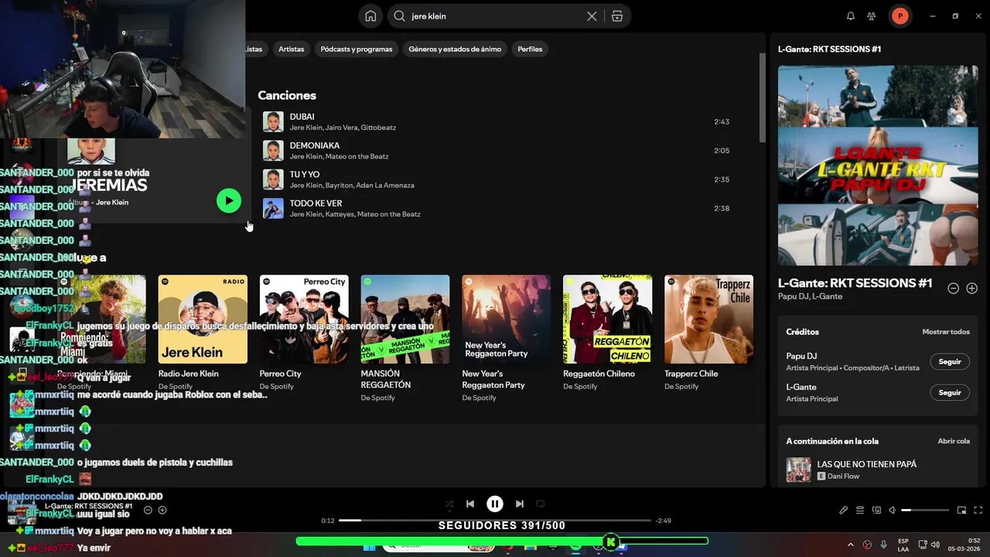The width and height of the screenshot is (990, 557).
Task: Open the Browse icon beside search
Action: (616, 16)
